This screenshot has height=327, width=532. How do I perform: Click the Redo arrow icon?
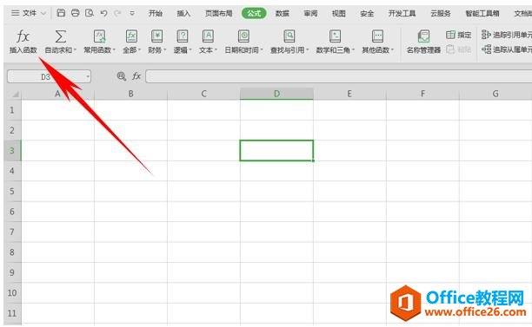tap(117, 13)
